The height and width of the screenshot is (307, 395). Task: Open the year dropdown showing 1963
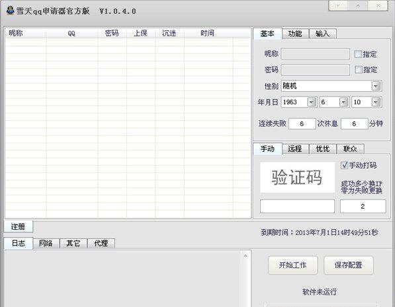point(312,102)
